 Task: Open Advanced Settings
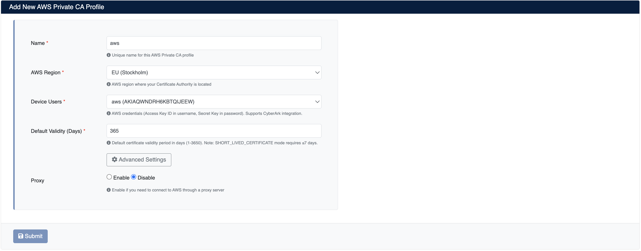(139, 160)
